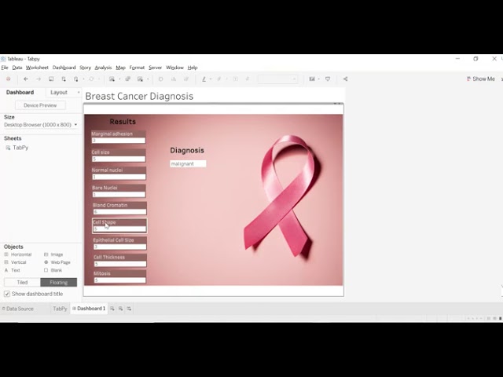Open the New Worksheet icon dropdown arrow
Viewport: 503px width, 377px height.
[119, 79]
